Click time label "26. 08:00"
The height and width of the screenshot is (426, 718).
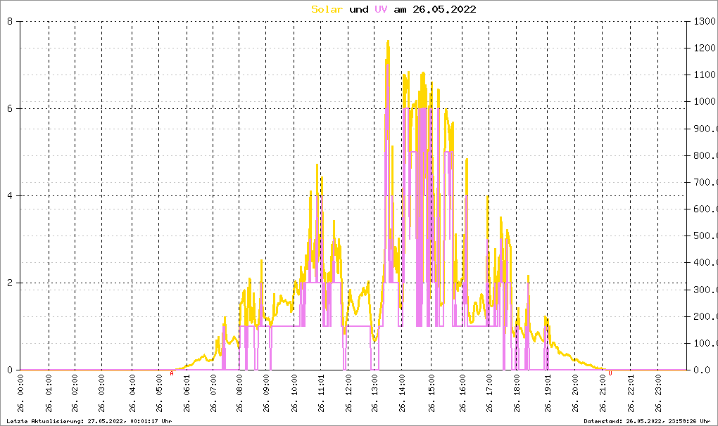coord(239,393)
